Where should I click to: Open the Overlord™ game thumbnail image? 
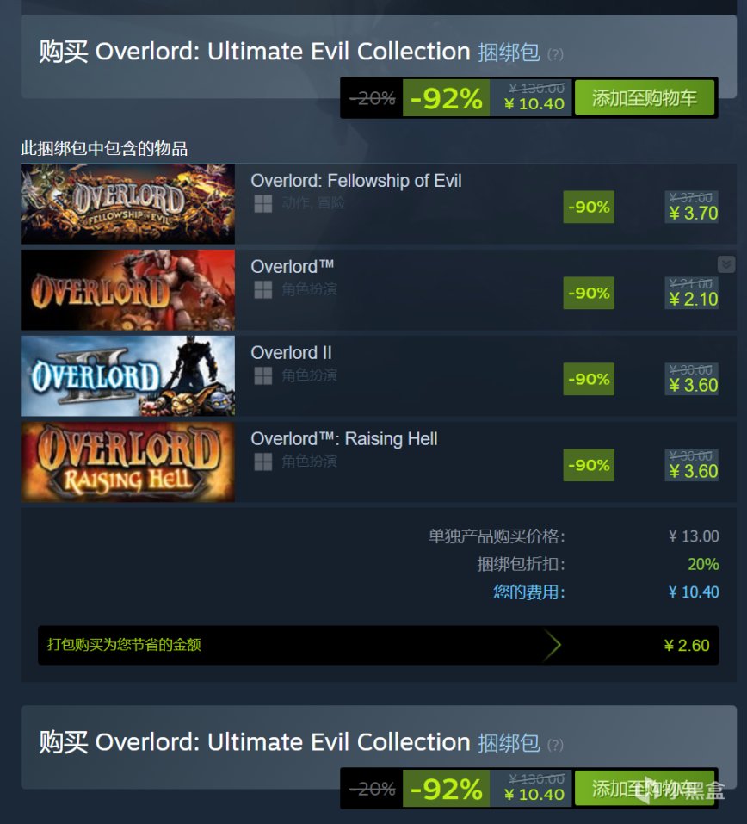click(127, 289)
